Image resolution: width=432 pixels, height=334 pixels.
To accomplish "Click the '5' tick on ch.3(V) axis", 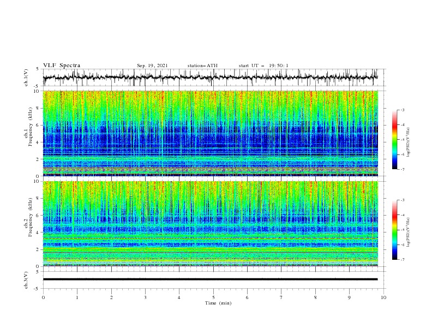I will pyautogui.click(x=39, y=272).
